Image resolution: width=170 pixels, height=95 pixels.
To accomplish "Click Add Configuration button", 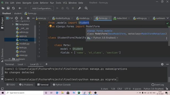I will pos(42,8).
